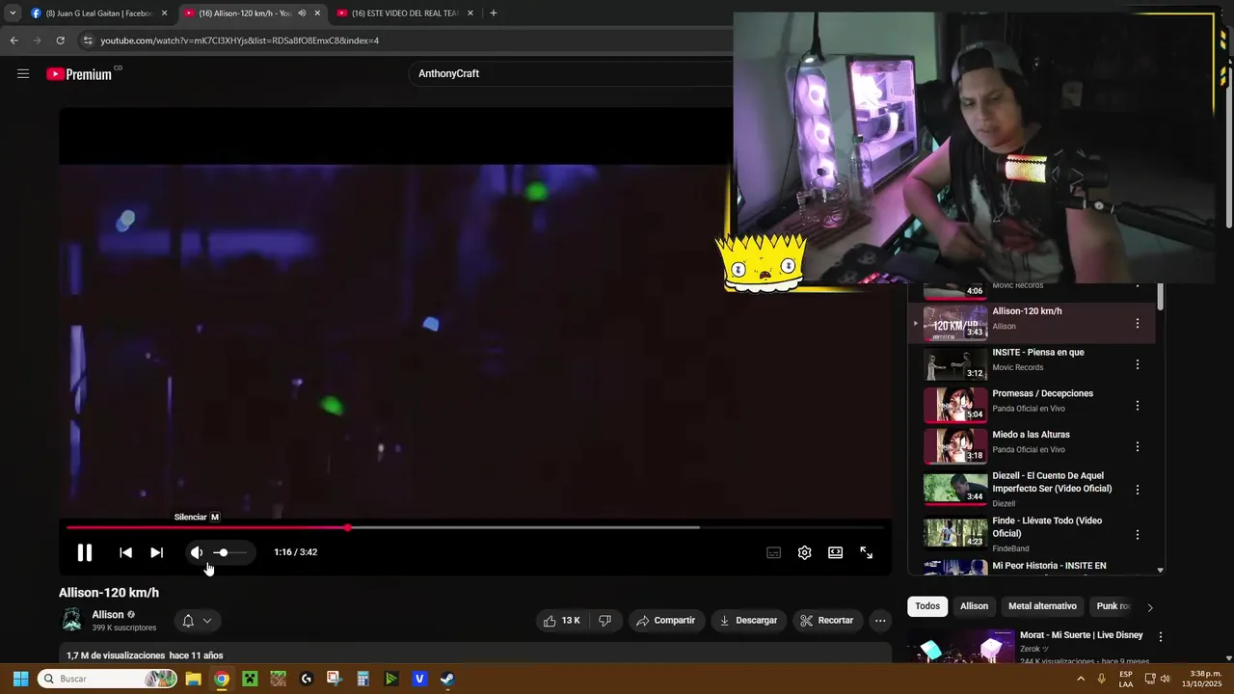1234x694 pixels.
Task: View site information icon in address bar
Action: point(88,40)
